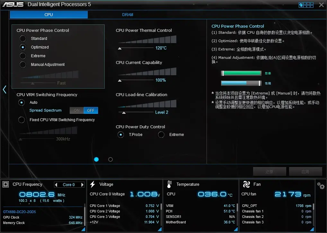The height and width of the screenshot is (233, 327).
Task: Select Extreme power duty control
Action: 161,135
